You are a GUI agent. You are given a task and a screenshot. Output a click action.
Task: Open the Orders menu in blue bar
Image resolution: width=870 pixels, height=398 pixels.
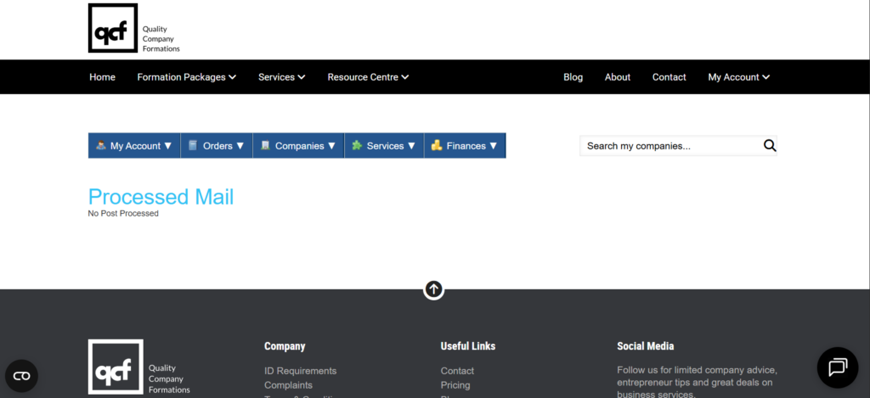pos(217,146)
